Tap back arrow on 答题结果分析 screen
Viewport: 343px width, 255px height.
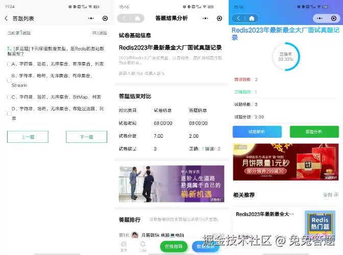click(x=124, y=18)
